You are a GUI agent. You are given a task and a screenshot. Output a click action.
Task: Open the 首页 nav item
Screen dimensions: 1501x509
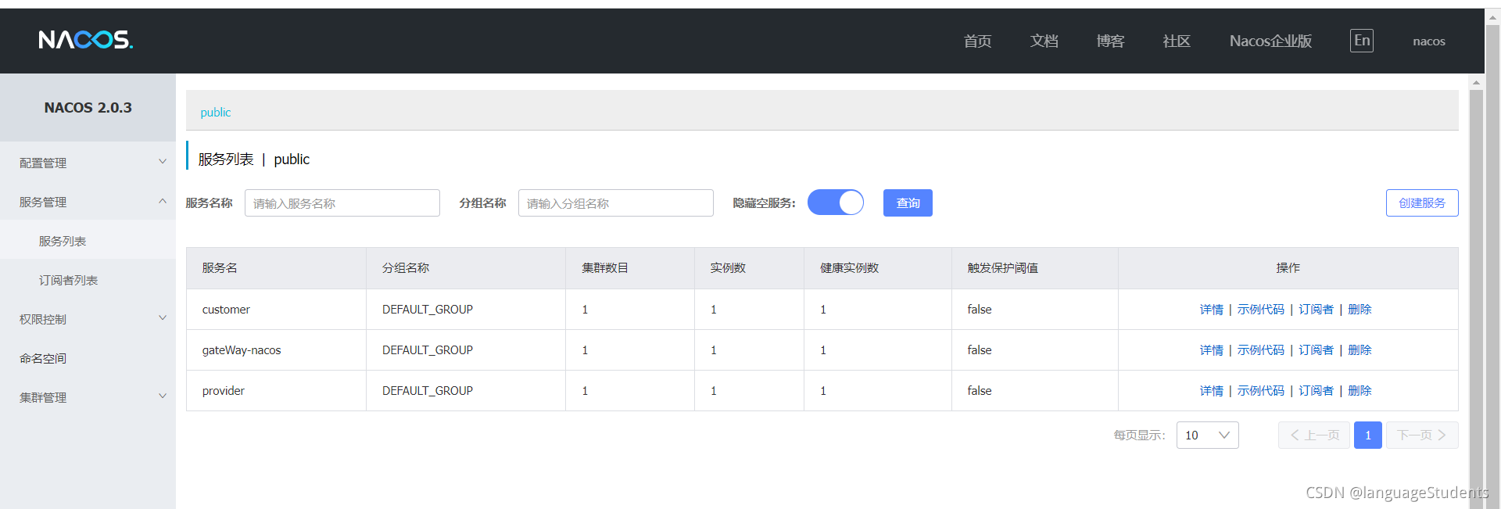coord(977,41)
